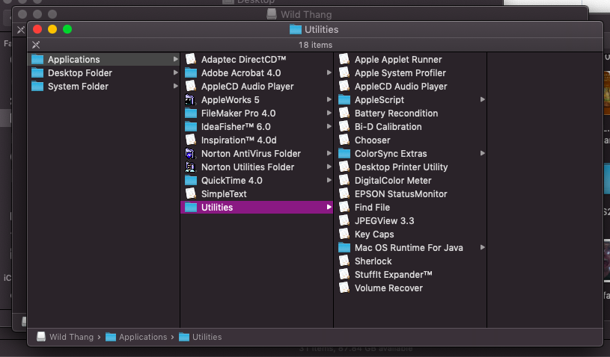Click the Volume Recover icon

(344, 288)
